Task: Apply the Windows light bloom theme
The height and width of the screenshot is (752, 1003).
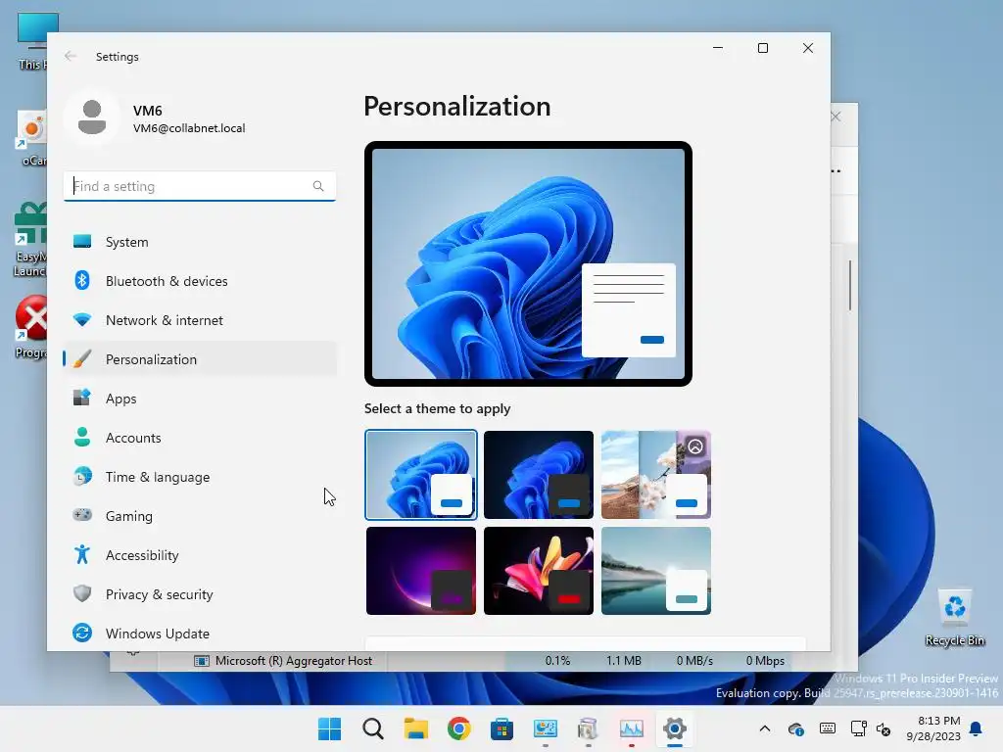Action: pos(421,475)
